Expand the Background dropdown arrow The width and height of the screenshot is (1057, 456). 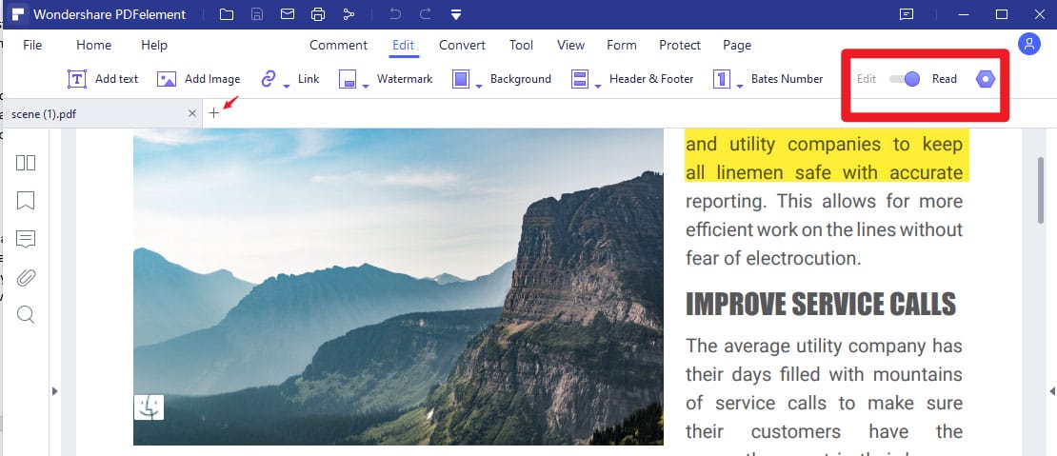(x=479, y=87)
